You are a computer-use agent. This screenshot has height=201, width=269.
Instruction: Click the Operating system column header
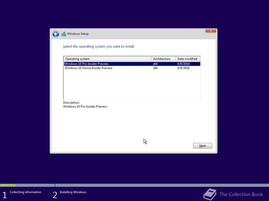tap(107, 59)
